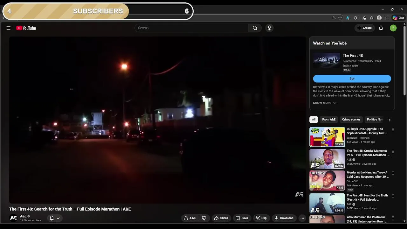Open the green account avatar menu

(393, 28)
